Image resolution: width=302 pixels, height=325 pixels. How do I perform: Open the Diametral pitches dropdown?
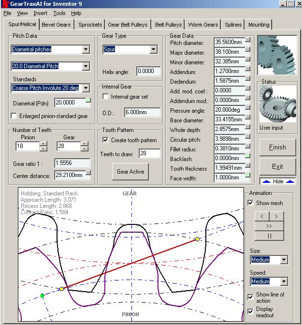pyautogui.click(x=86, y=49)
